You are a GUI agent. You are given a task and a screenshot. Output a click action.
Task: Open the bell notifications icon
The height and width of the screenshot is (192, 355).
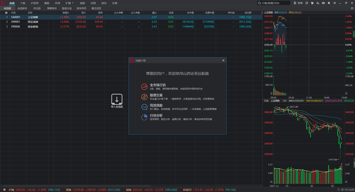[x=329, y=3]
